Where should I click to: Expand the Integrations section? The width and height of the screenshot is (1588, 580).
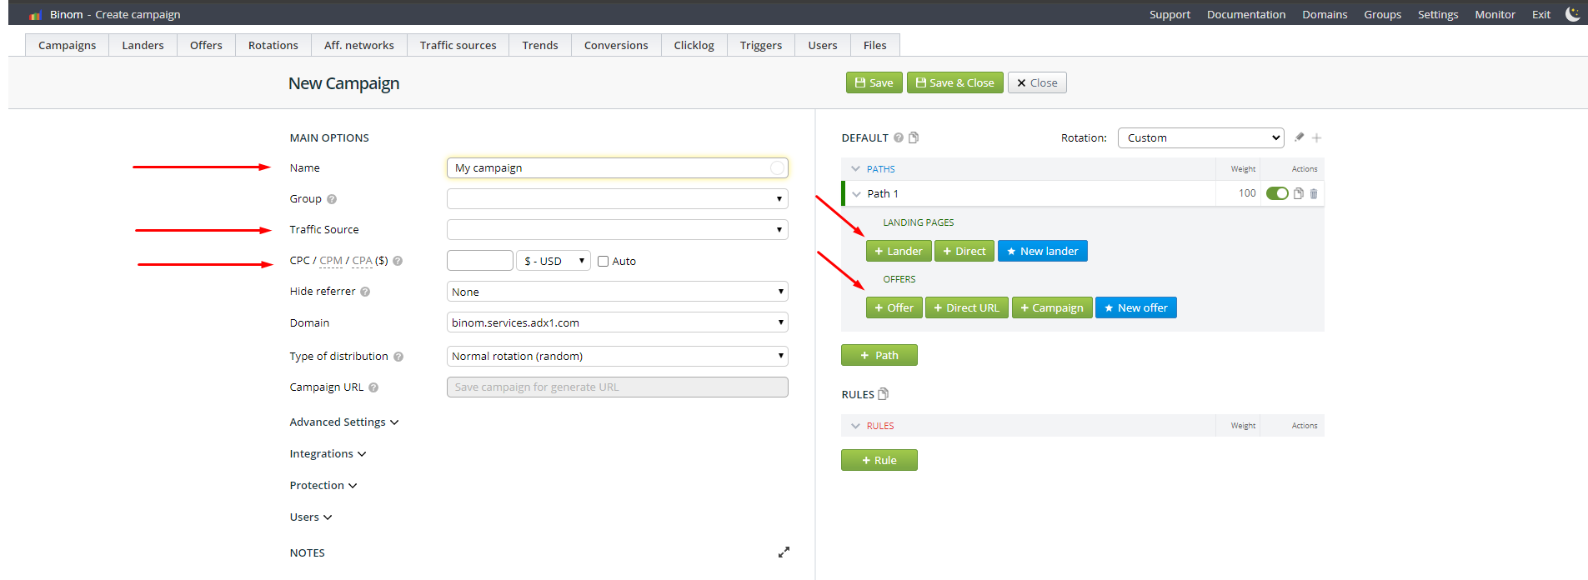(x=328, y=454)
